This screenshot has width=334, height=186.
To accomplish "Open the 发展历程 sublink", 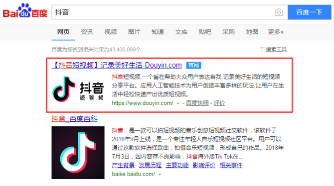I will tap(150, 165).
